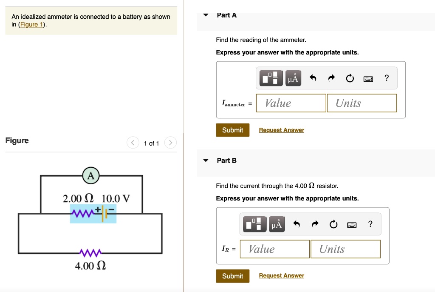Open the keyboard icon in Part B
The width and height of the screenshot is (435, 292).
tap(352, 224)
